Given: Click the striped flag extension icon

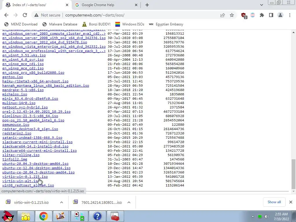Looking at the screenshot, I should pos(253,15).
